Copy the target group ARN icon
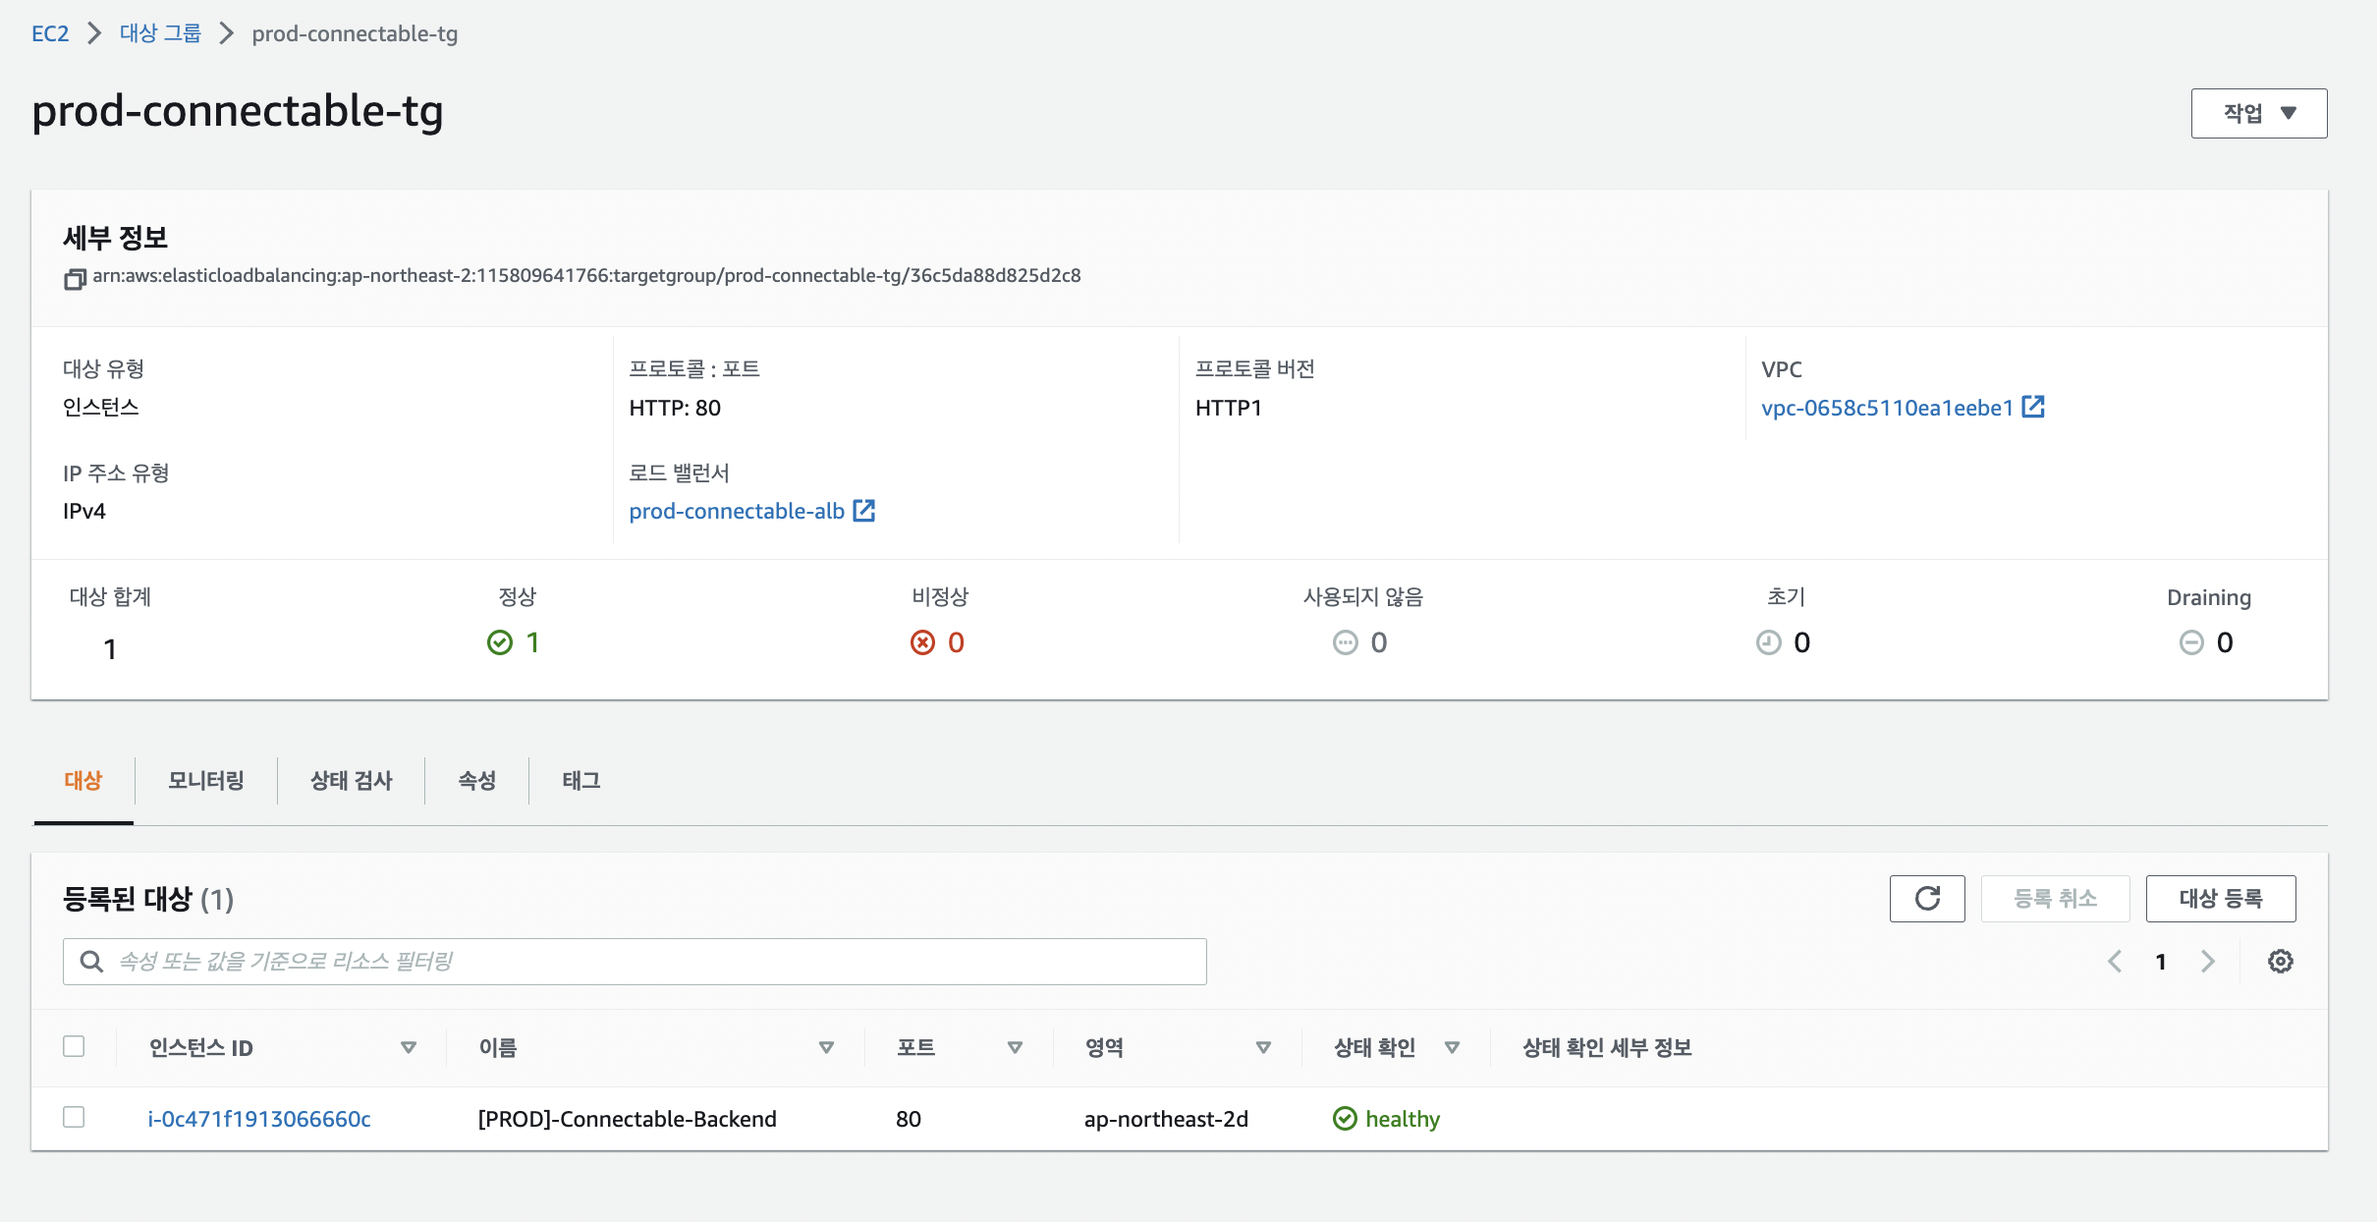Image resolution: width=2377 pixels, height=1222 pixels. coord(75,279)
